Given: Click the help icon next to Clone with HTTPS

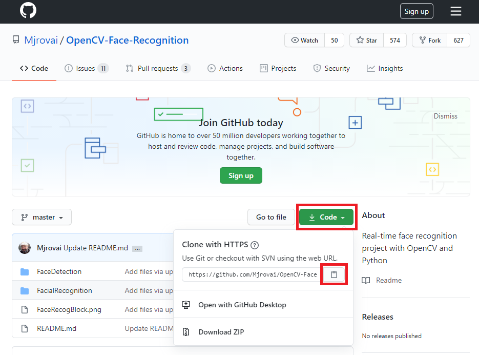Looking at the screenshot, I should tap(255, 245).
